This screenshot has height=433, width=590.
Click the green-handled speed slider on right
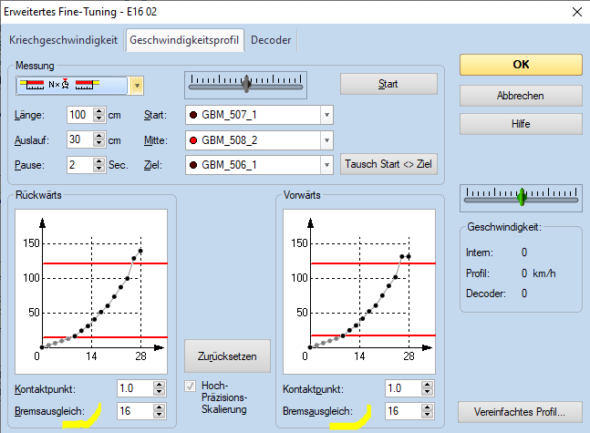(x=521, y=195)
